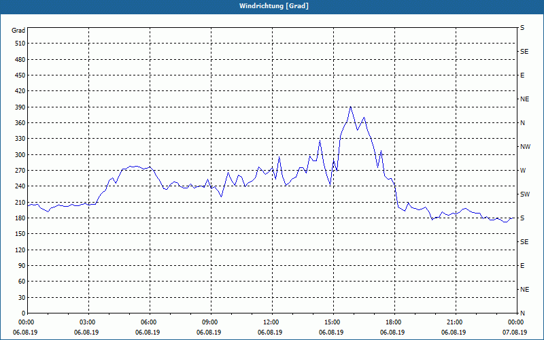Click the N compass label level with 360
Screen dimensions: 544x340
coord(523,123)
